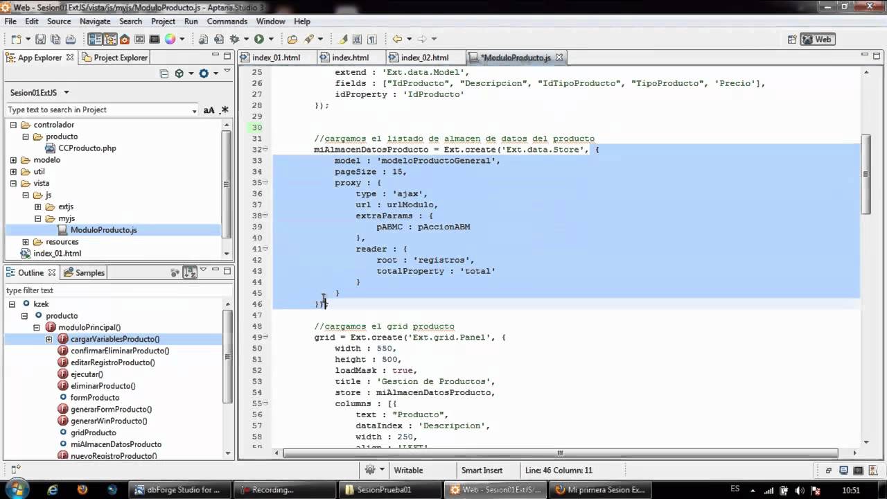Toggle block selection mode icon
The width and height of the screenshot is (887, 499).
pos(357,40)
